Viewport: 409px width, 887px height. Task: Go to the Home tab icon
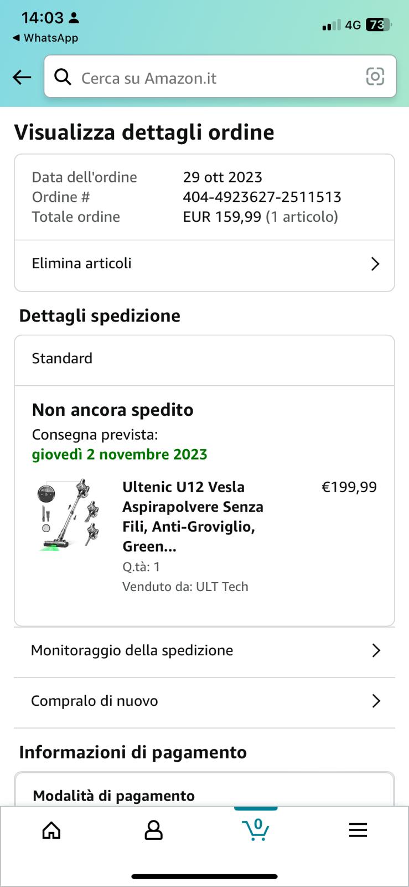click(x=51, y=830)
